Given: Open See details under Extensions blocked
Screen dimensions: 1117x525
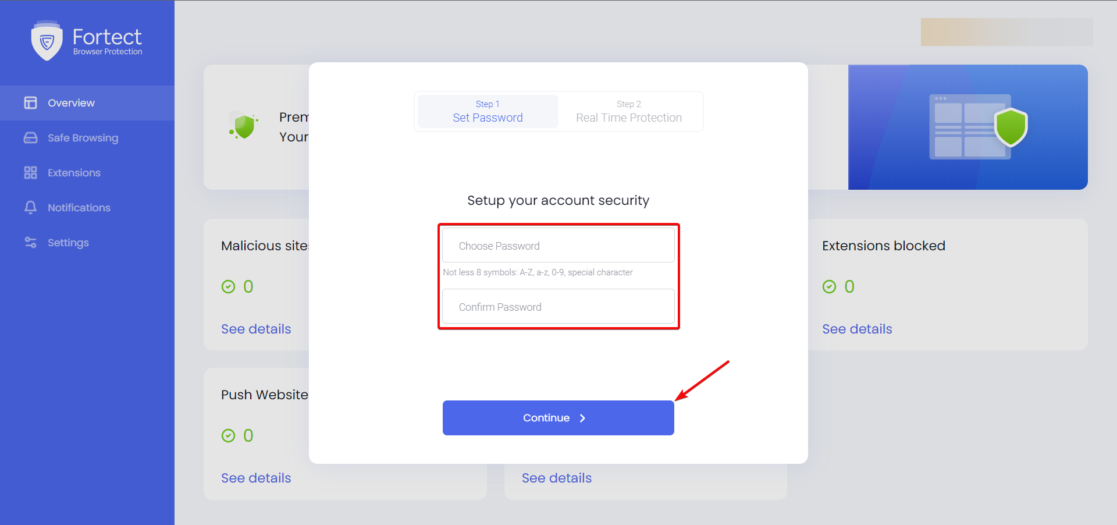Looking at the screenshot, I should (857, 329).
